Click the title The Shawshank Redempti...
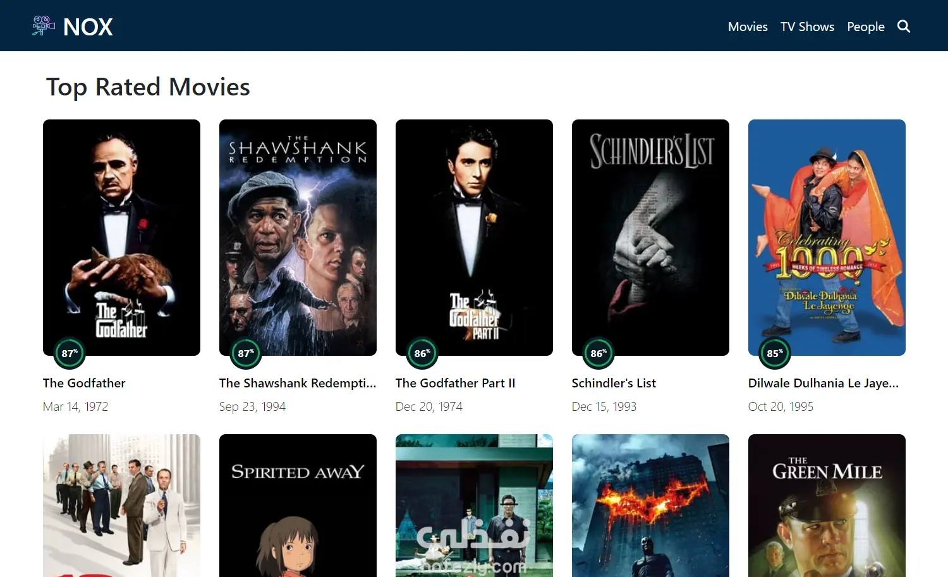The image size is (948, 577). pyautogui.click(x=298, y=383)
